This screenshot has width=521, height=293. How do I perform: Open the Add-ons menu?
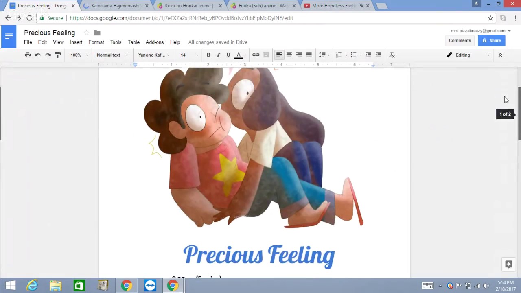pos(155,42)
